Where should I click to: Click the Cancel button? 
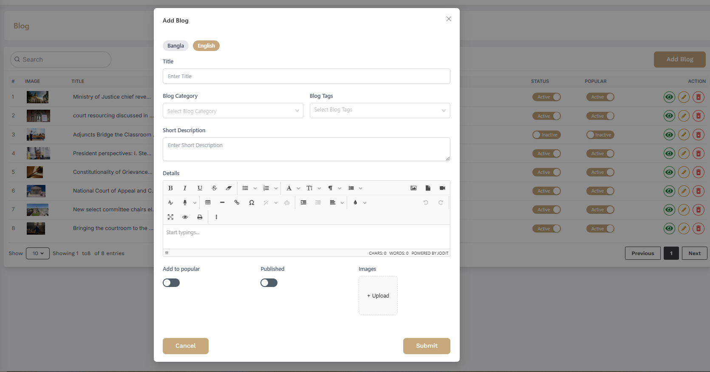pyautogui.click(x=186, y=346)
